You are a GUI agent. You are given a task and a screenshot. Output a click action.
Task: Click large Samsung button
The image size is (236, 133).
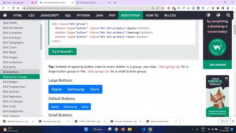click(76, 89)
